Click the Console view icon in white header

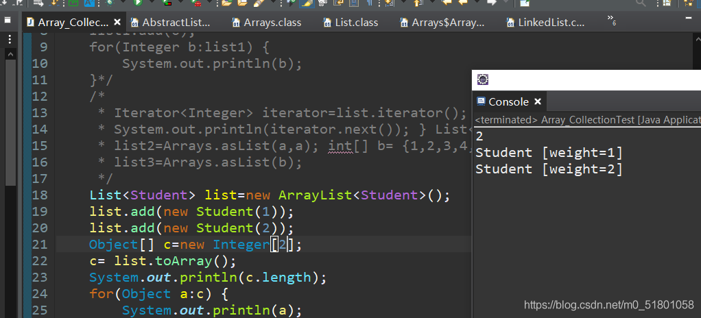483,79
